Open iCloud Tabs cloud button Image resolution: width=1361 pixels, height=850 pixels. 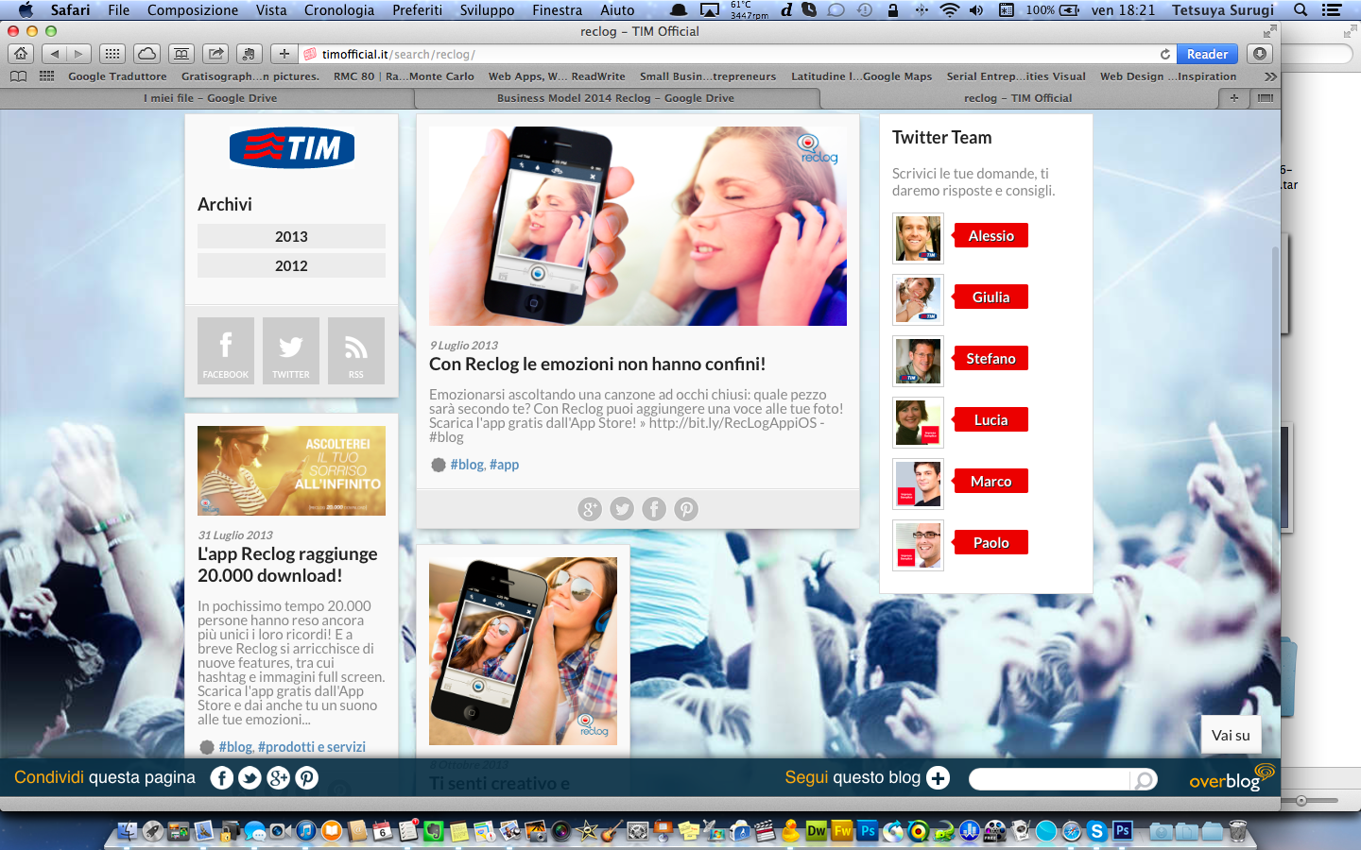pos(146,54)
